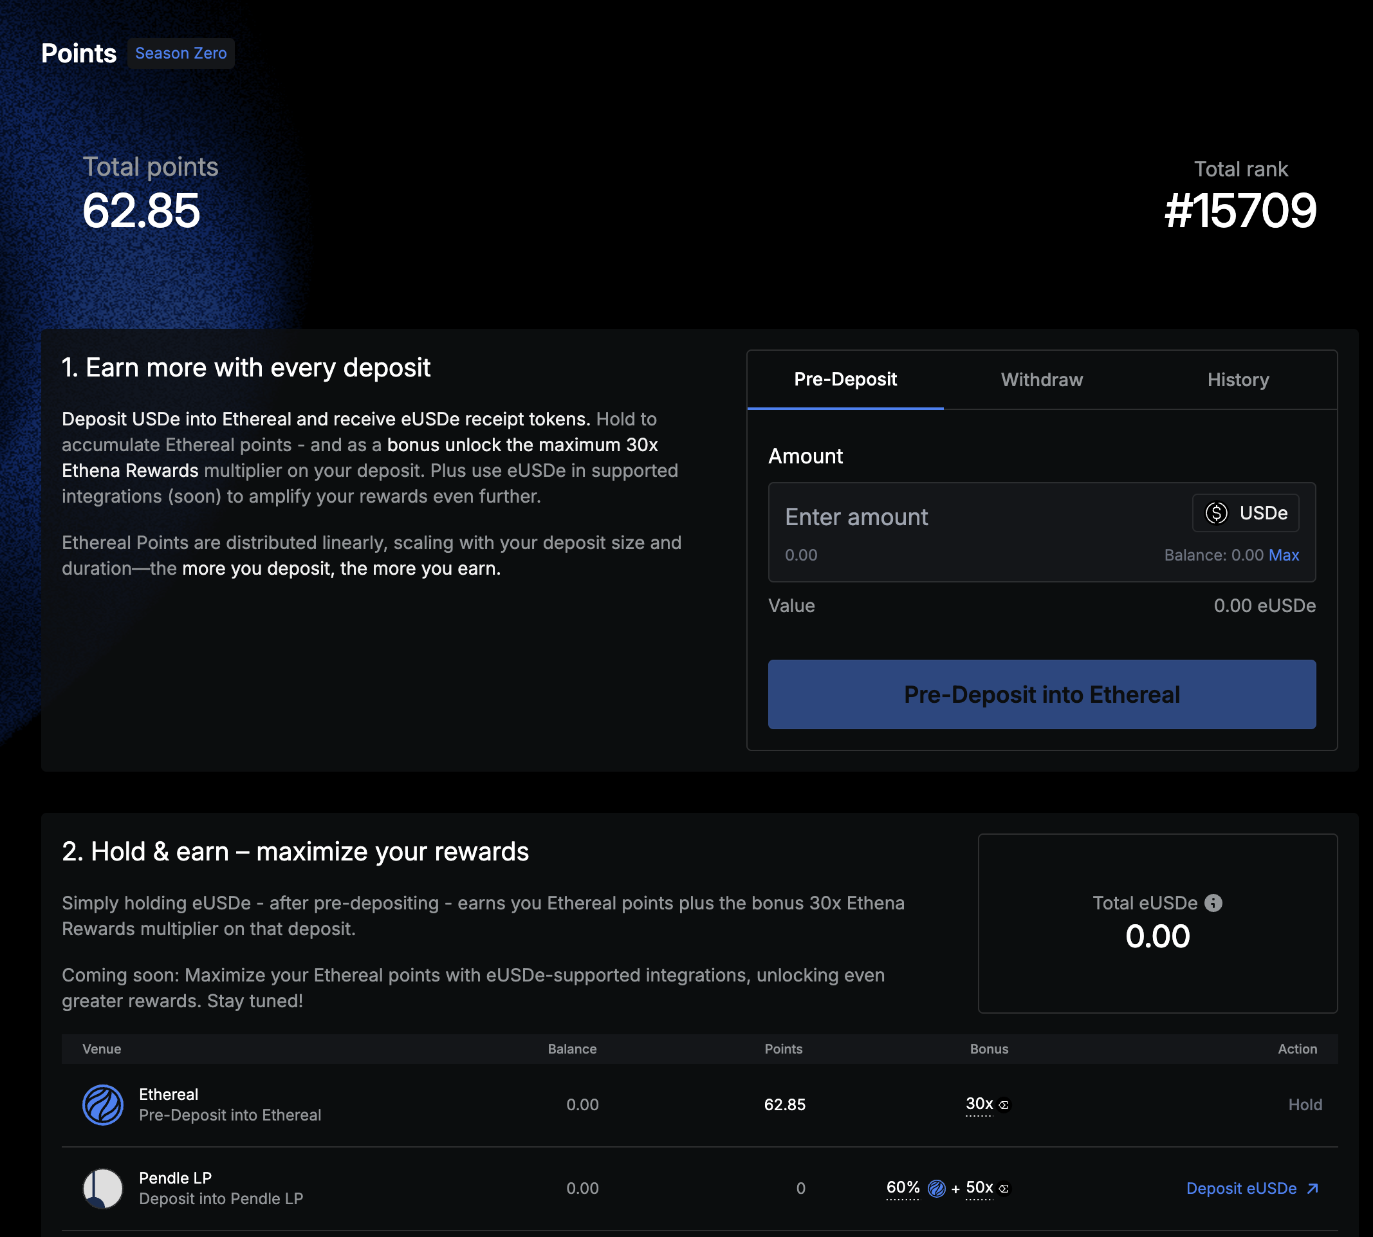
Task: Click the dollar coin icon on the USDe selector
Action: (x=1216, y=513)
